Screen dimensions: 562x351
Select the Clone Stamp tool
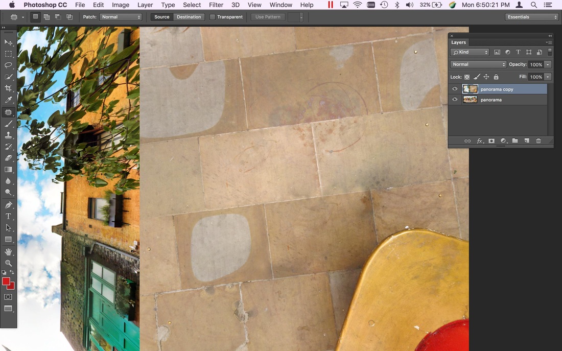click(x=8, y=135)
